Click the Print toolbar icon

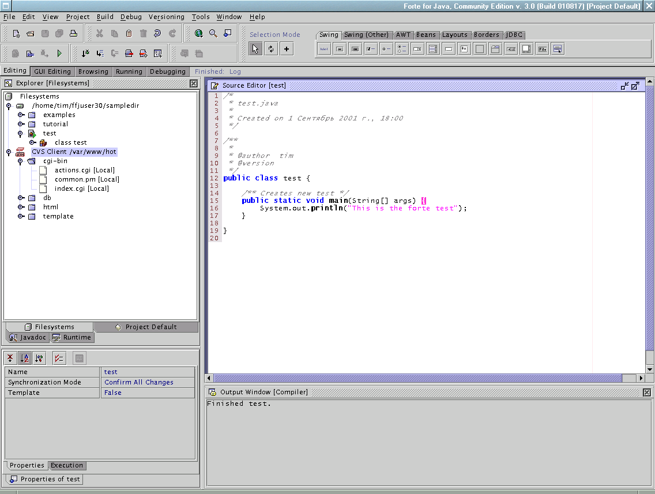[73, 33]
